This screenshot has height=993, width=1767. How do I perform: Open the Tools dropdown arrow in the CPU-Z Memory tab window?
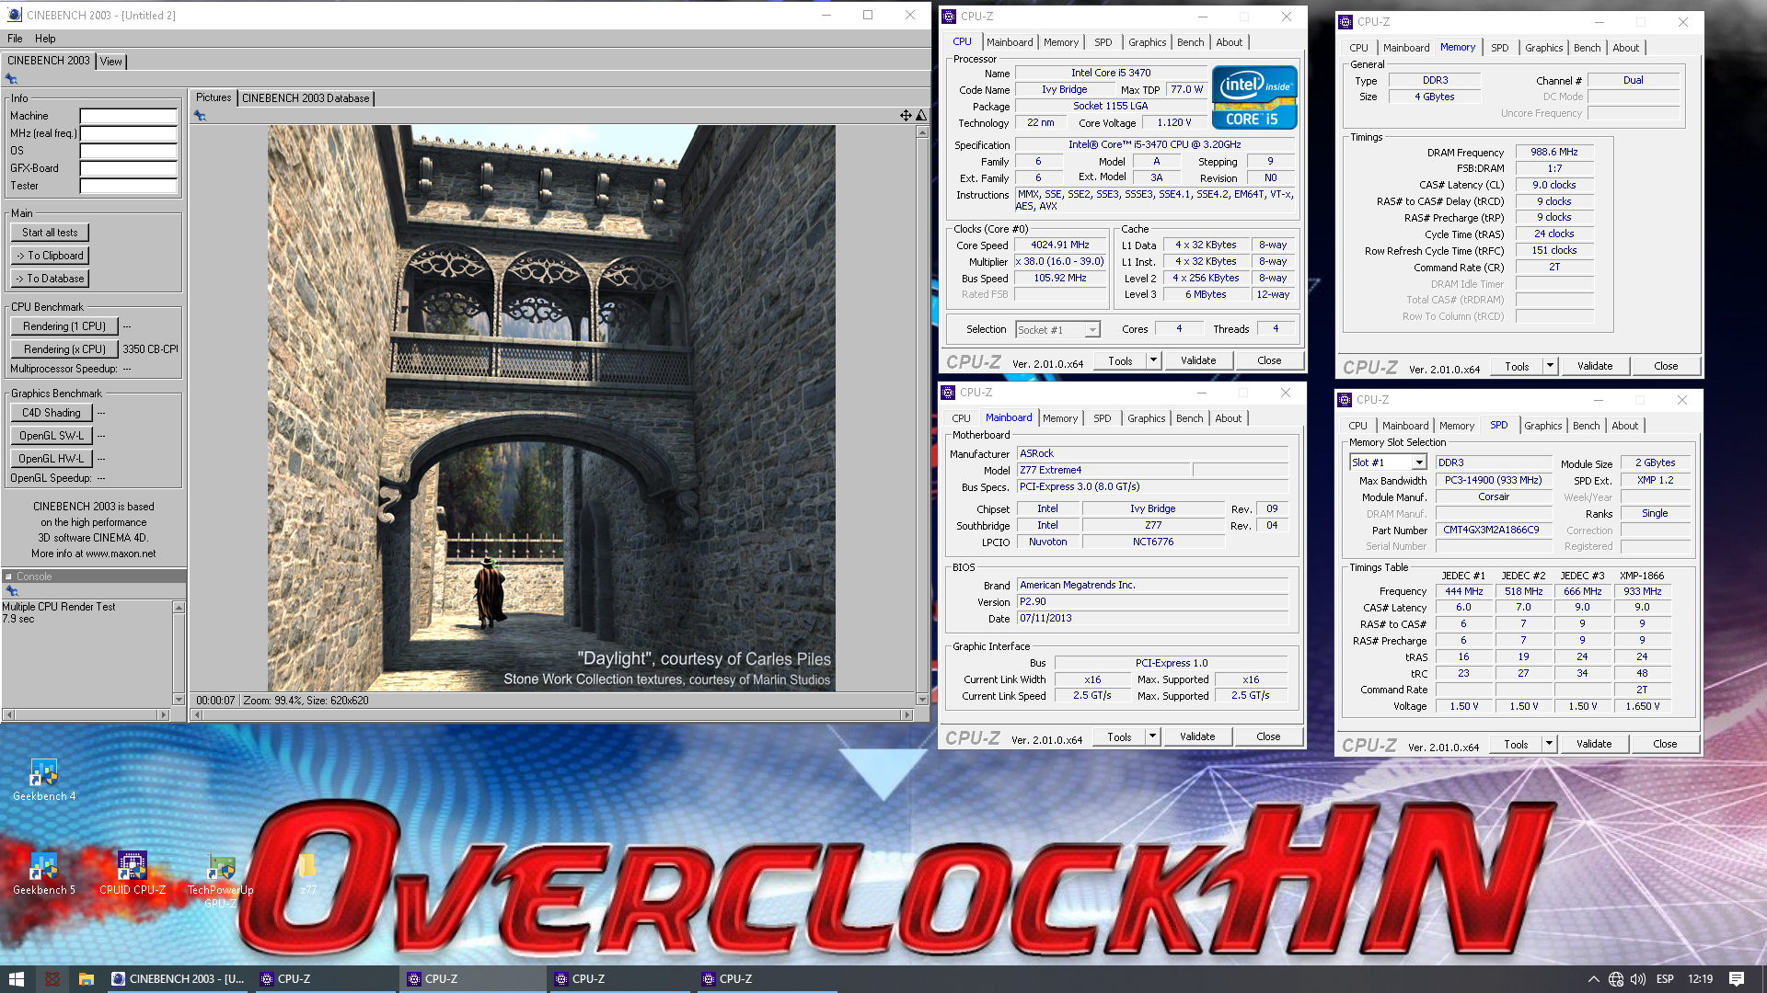click(1550, 366)
